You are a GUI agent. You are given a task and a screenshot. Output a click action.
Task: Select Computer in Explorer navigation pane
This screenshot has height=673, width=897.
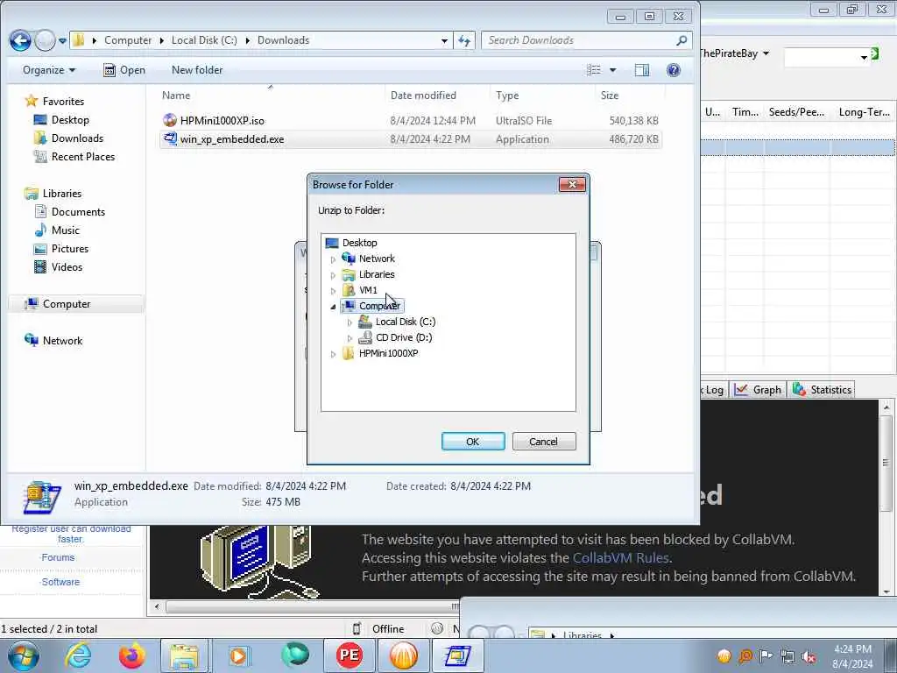(x=67, y=304)
